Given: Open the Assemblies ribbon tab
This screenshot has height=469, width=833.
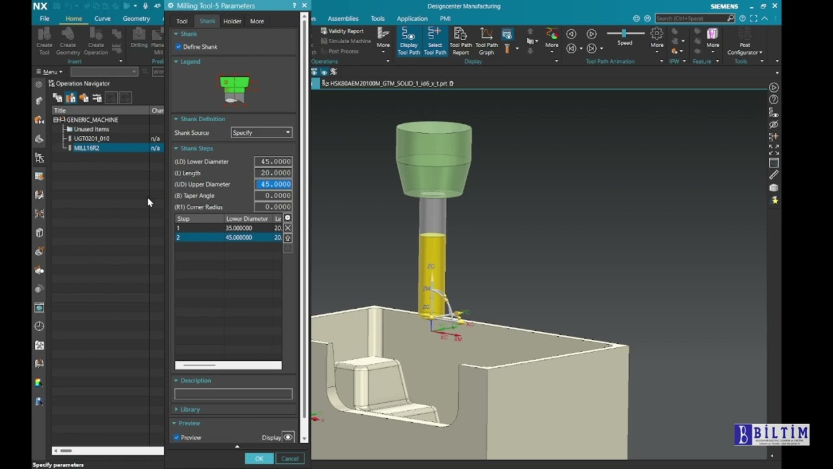Looking at the screenshot, I should 343,19.
